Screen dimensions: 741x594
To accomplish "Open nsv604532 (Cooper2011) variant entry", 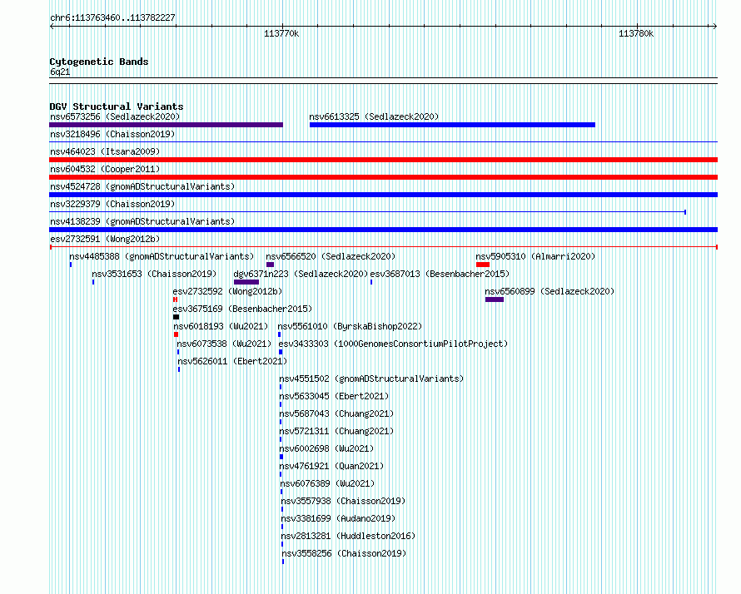I will click(x=105, y=169).
